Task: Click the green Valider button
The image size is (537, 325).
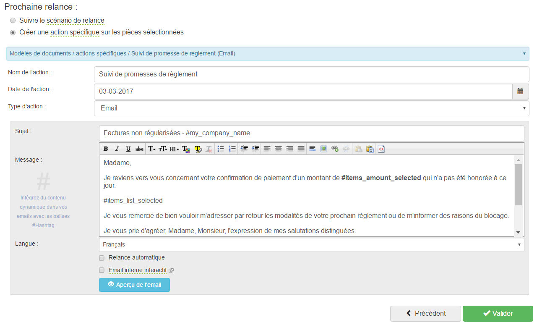Action: (x=498, y=313)
